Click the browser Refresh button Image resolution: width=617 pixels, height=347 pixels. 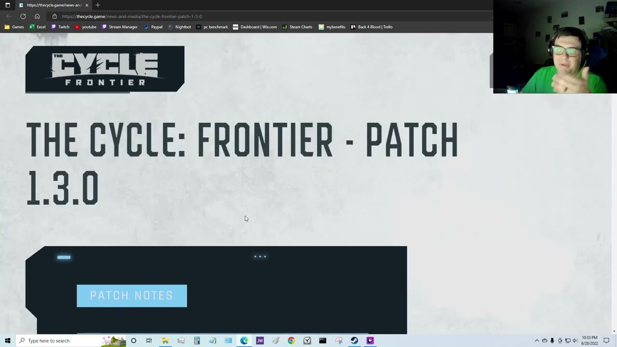point(23,16)
